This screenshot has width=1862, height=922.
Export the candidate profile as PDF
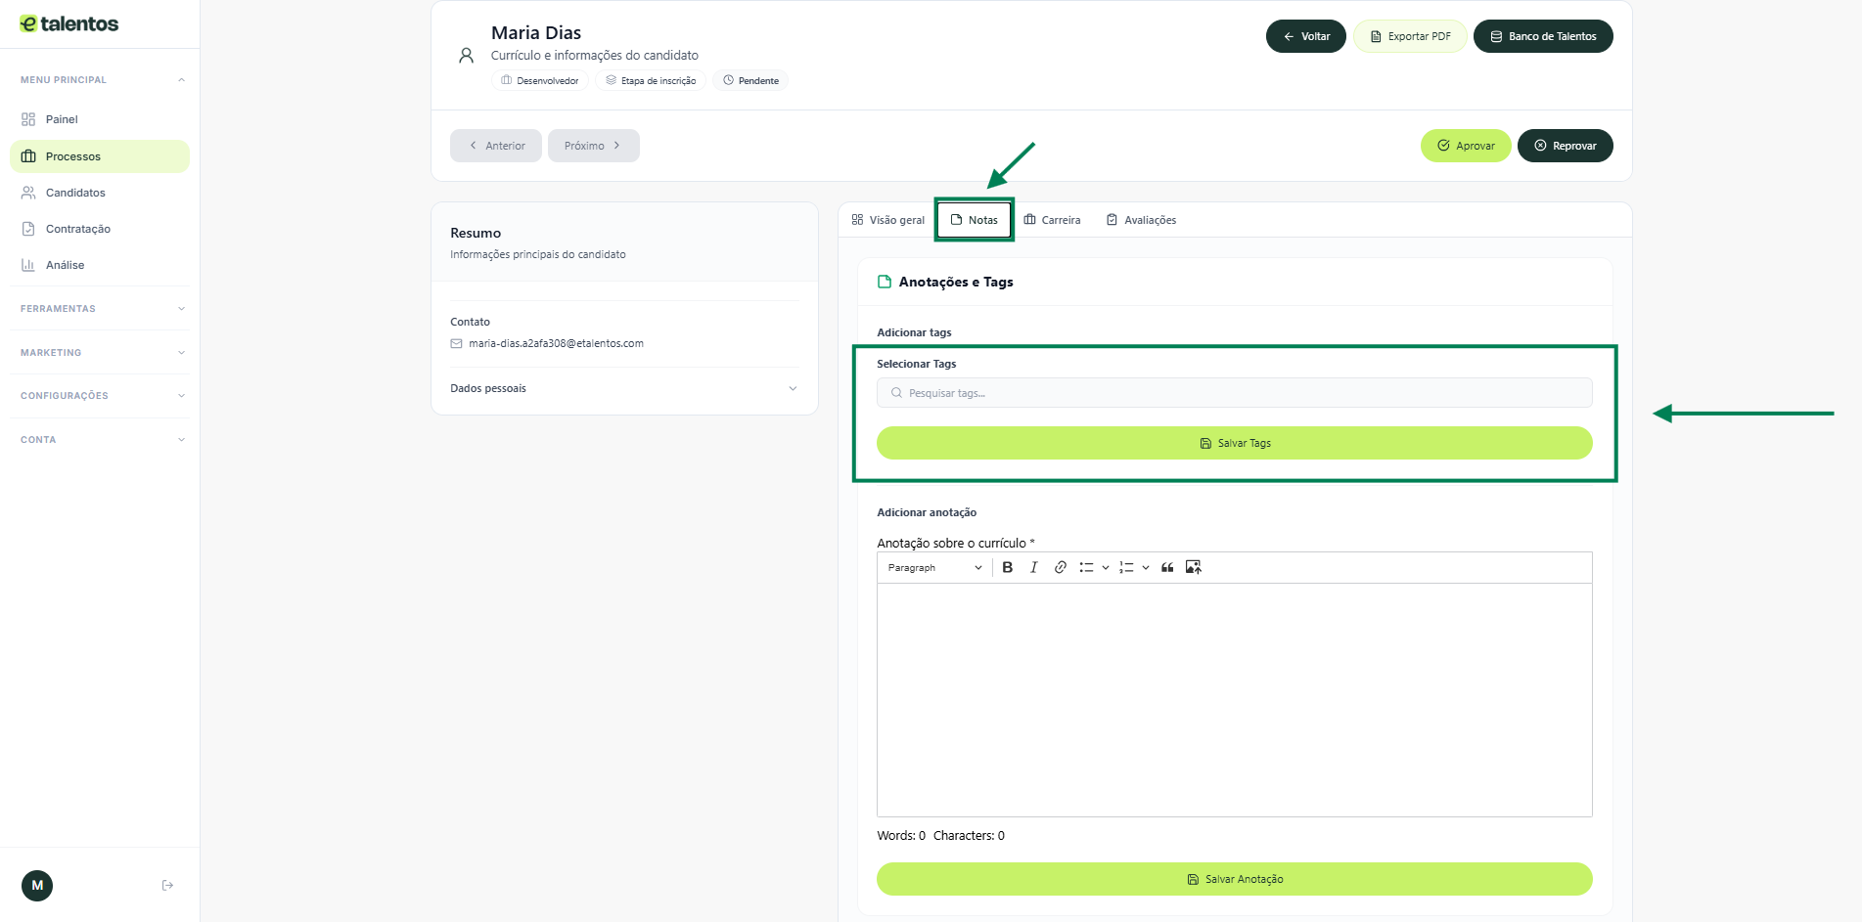click(x=1409, y=36)
